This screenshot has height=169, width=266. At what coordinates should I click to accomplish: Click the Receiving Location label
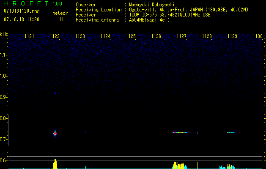tap(99, 10)
